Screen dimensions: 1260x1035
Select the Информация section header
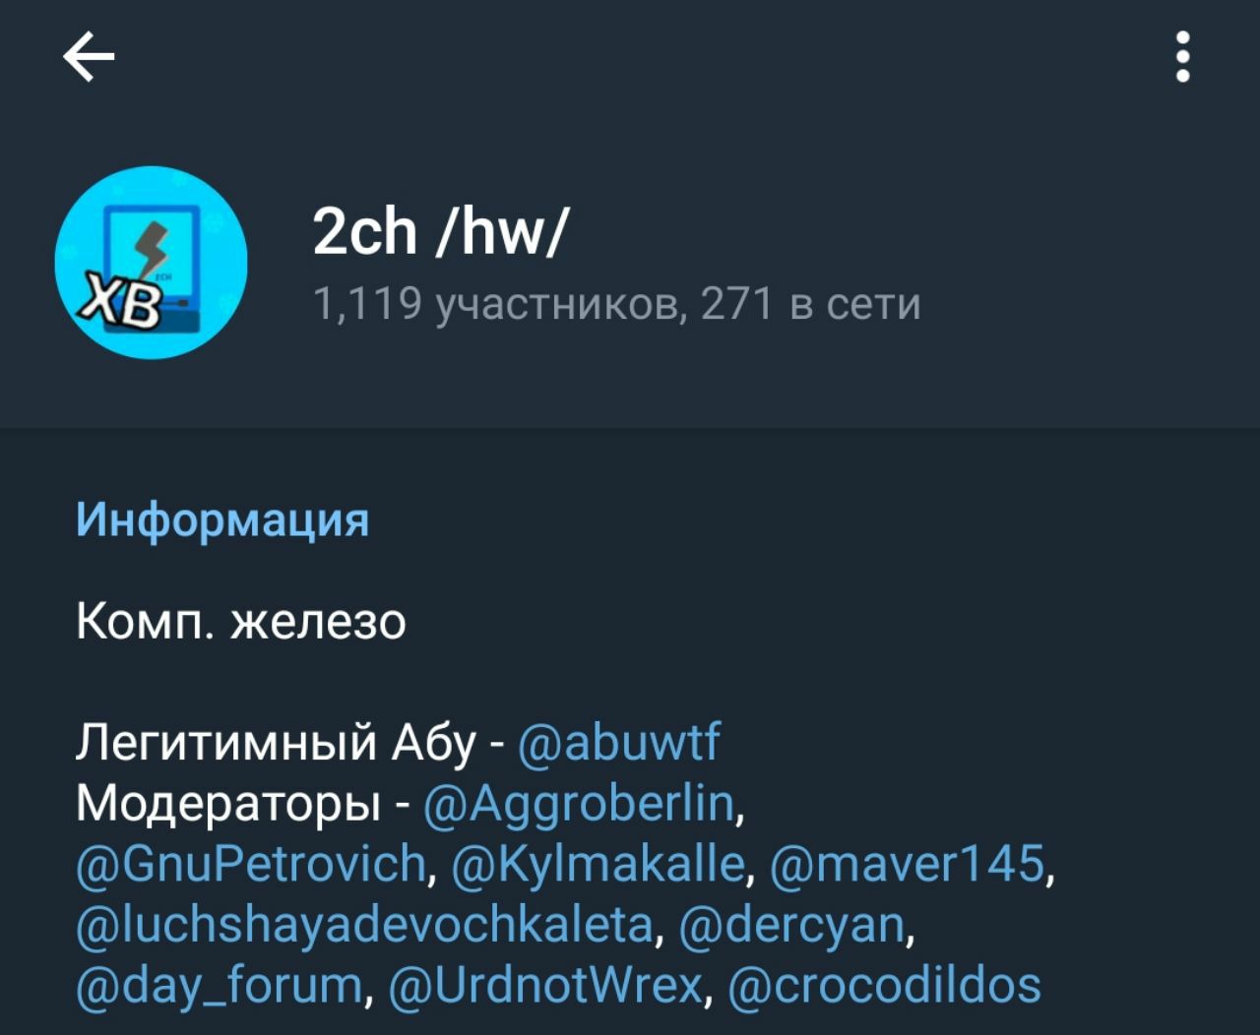pos(222,518)
